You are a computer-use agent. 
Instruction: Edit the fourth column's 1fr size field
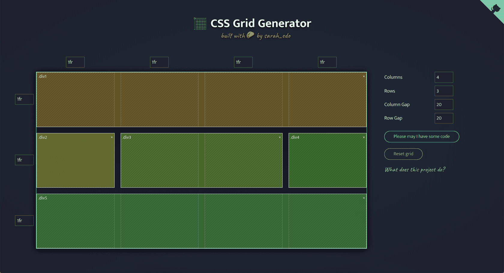click(327, 62)
